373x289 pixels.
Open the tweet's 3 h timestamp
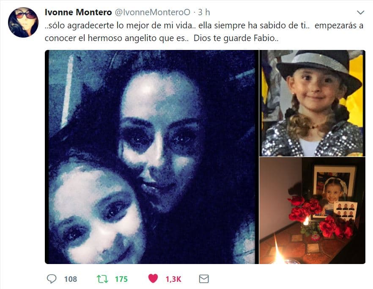click(204, 12)
